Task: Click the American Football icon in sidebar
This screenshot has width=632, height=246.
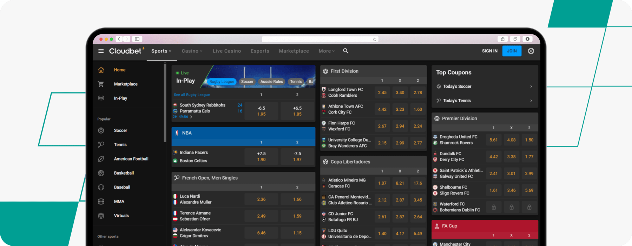Action: [x=101, y=159]
